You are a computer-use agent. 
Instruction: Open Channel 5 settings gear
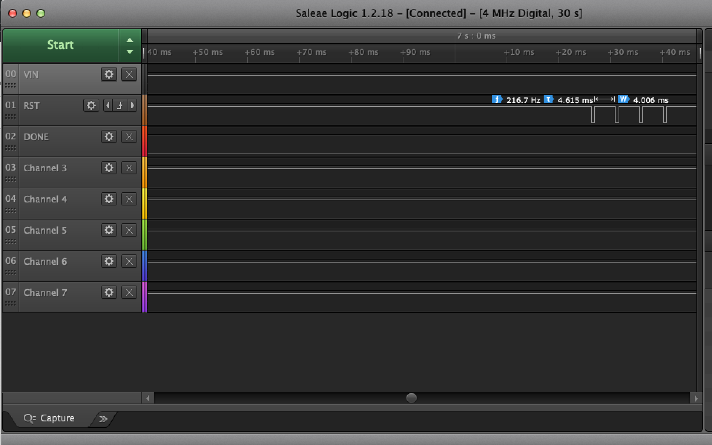[x=109, y=230]
